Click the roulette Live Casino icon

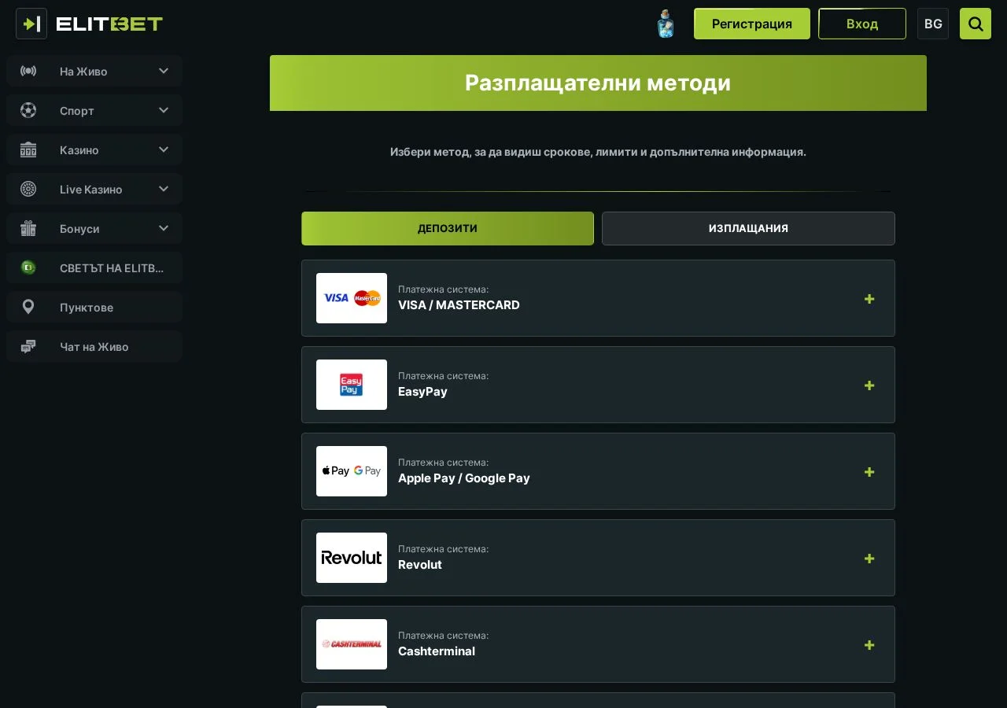click(x=28, y=189)
